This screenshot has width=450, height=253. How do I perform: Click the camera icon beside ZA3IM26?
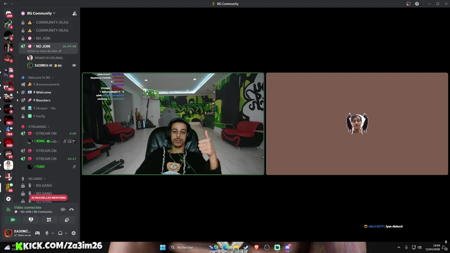tap(74, 65)
